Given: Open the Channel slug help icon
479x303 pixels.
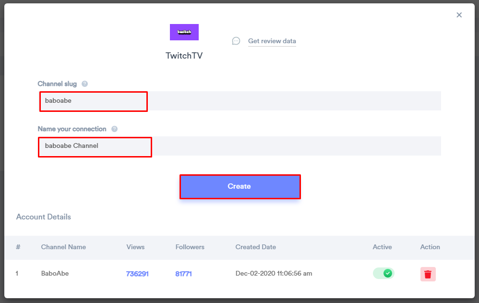Looking at the screenshot, I should 84,84.
